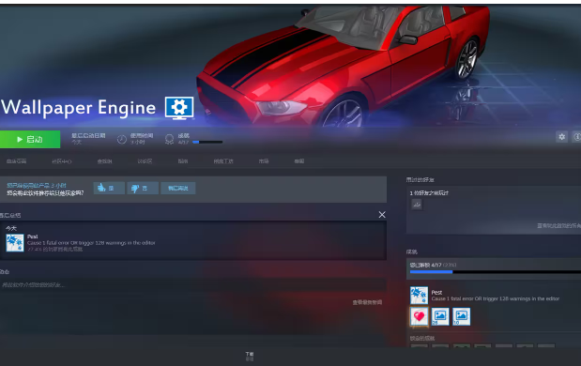Click the achievements progress bar showing 4/17

(x=496, y=272)
